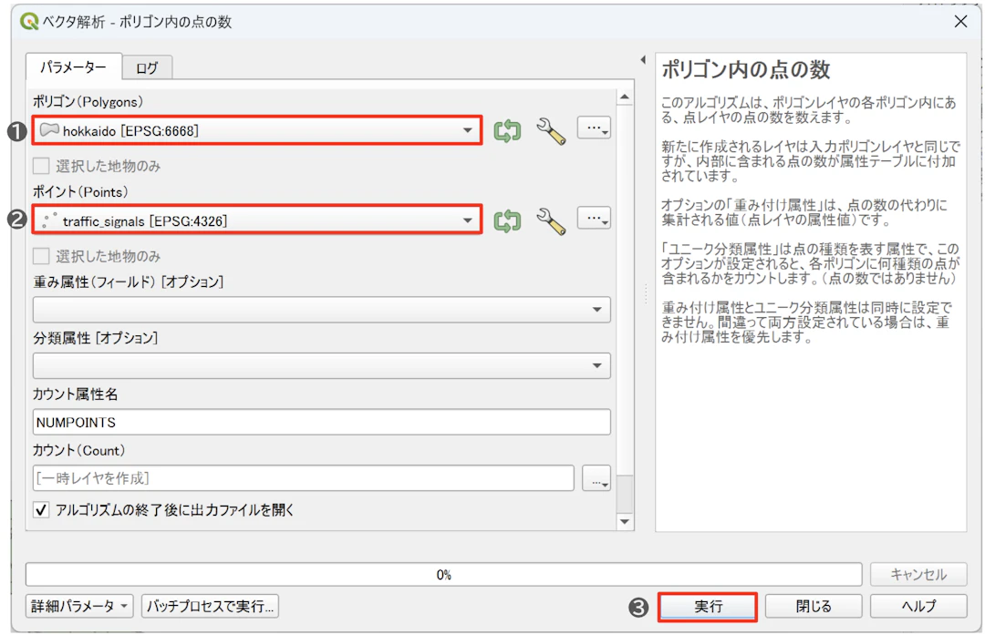Browse for a polygon layer with the hokkaido ellipsis button
This screenshot has width=985, height=635.
(594, 128)
